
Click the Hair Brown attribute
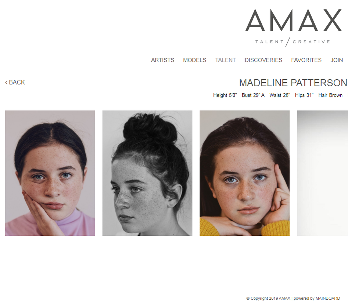pos(330,95)
